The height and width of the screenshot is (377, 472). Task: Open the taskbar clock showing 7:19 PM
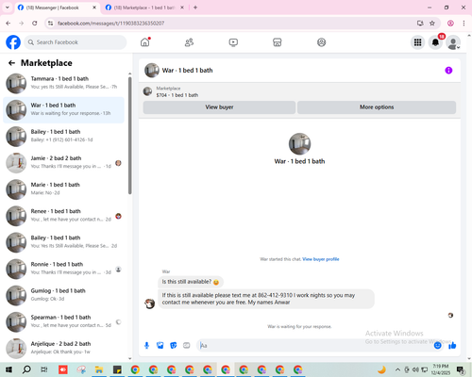point(441,369)
